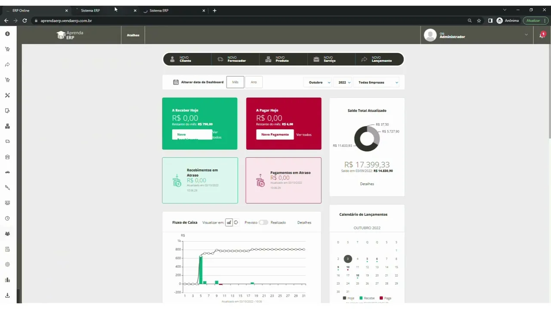Click the download arrow icon in sidebar
Screen dimensions: 551x309
coord(7,295)
